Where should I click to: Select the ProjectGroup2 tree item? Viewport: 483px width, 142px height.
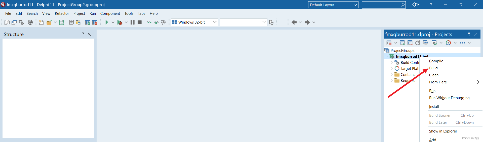point(403,51)
